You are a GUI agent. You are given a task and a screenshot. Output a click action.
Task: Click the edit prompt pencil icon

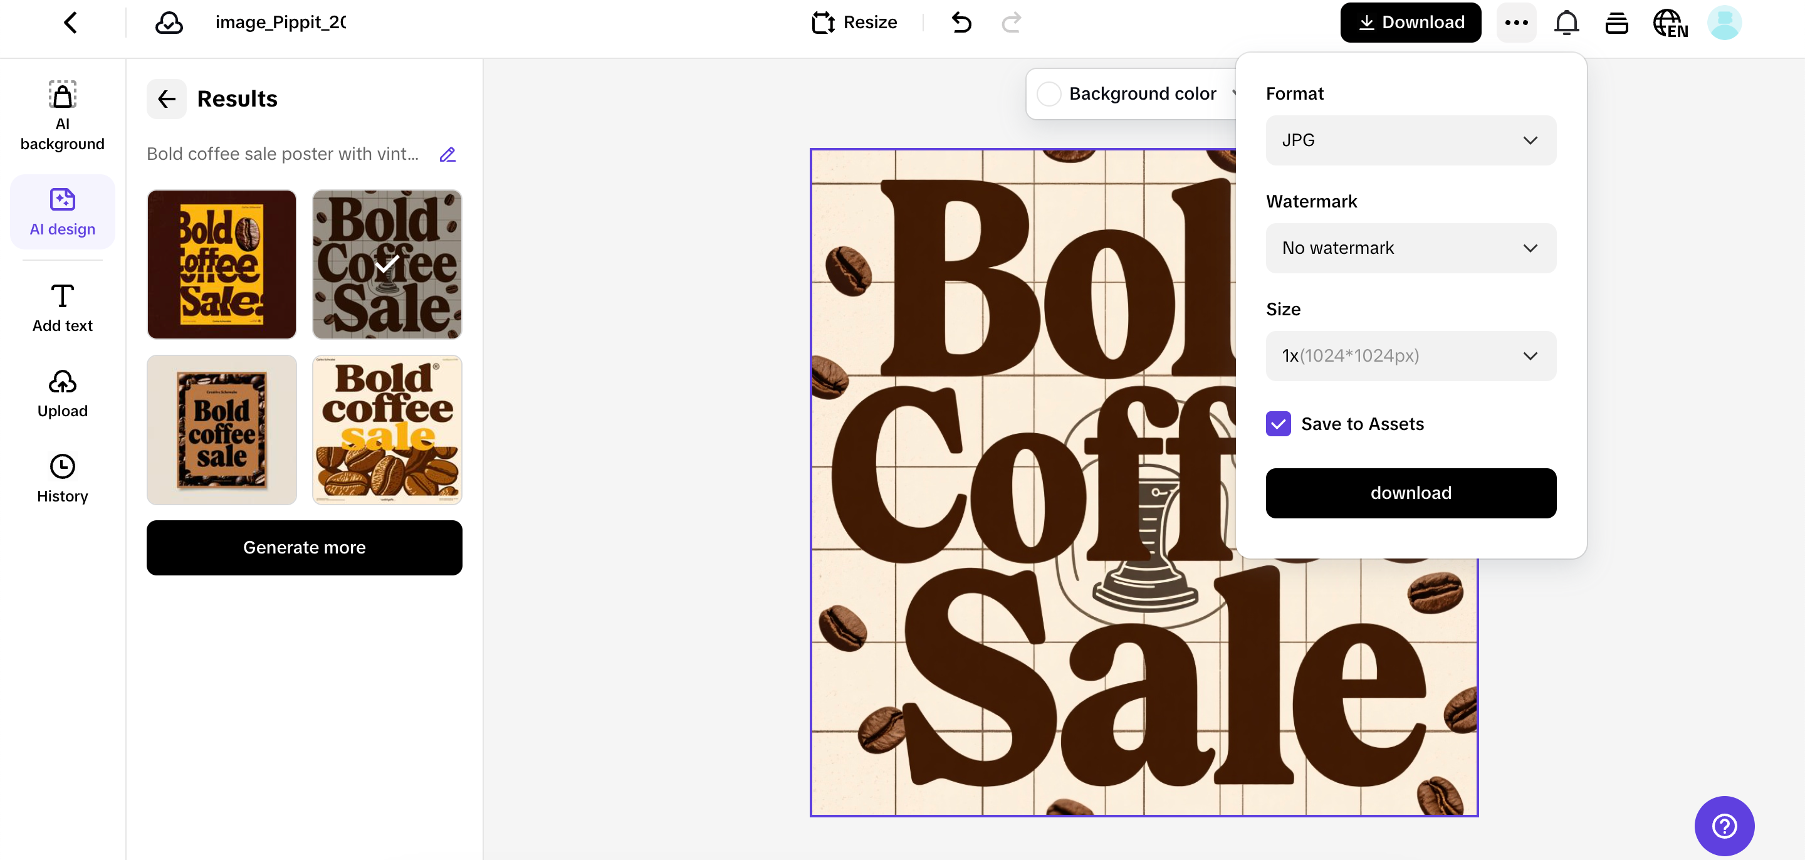click(447, 154)
